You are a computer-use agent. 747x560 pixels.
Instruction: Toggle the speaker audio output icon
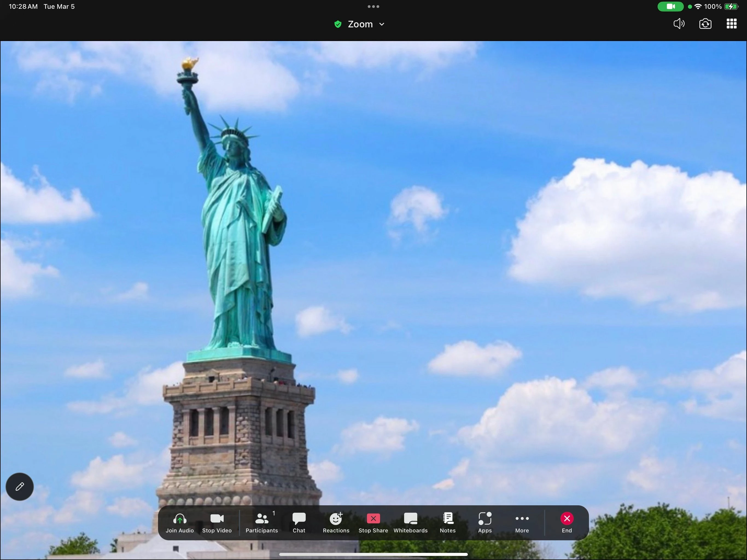679,24
